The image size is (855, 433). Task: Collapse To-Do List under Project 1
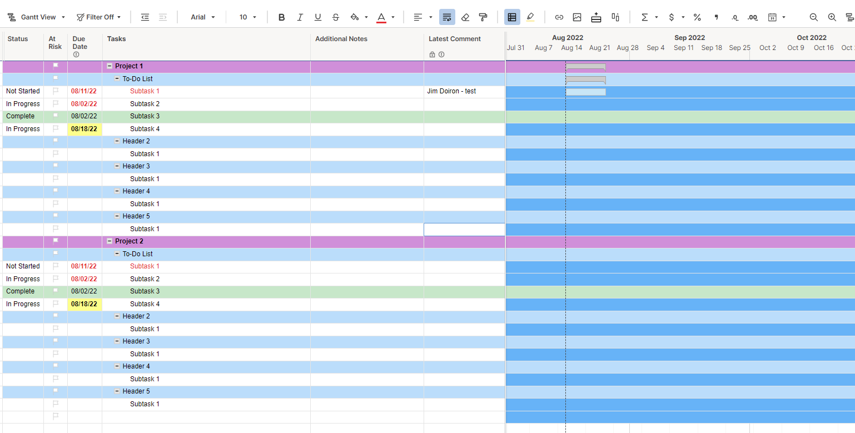point(117,79)
